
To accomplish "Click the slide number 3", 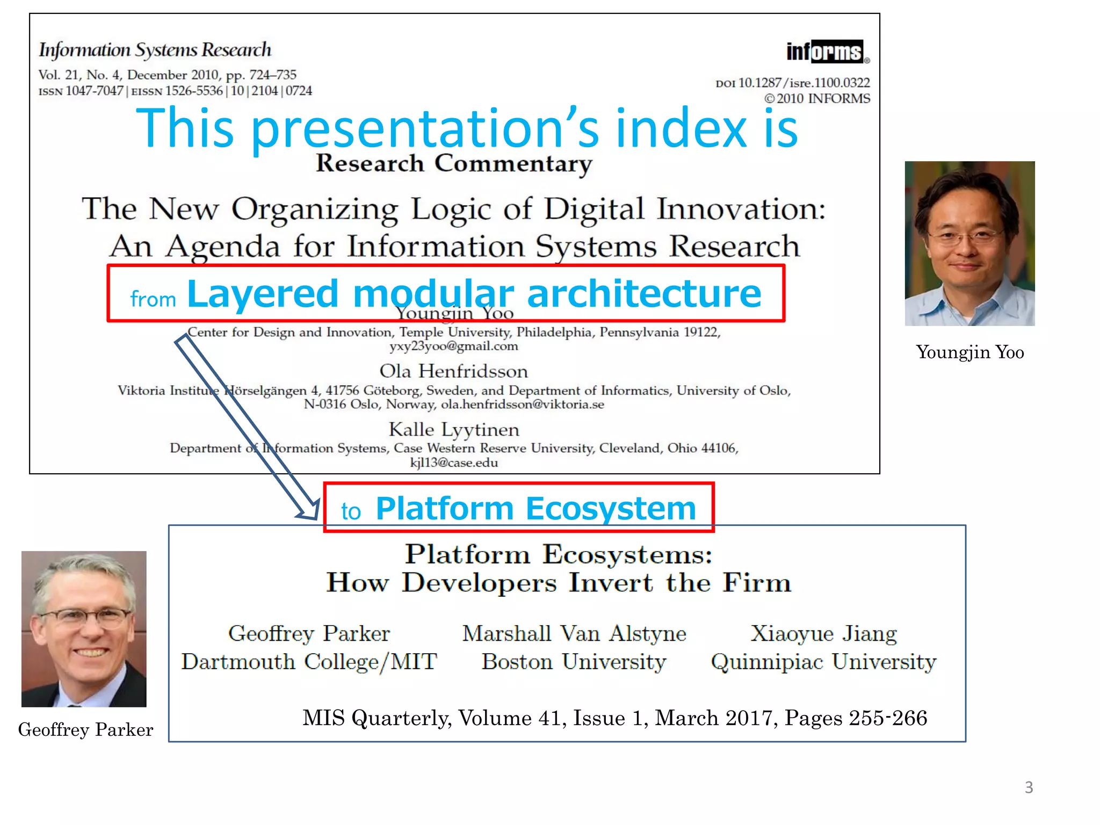I will pyautogui.click(x=1029, y=787).
